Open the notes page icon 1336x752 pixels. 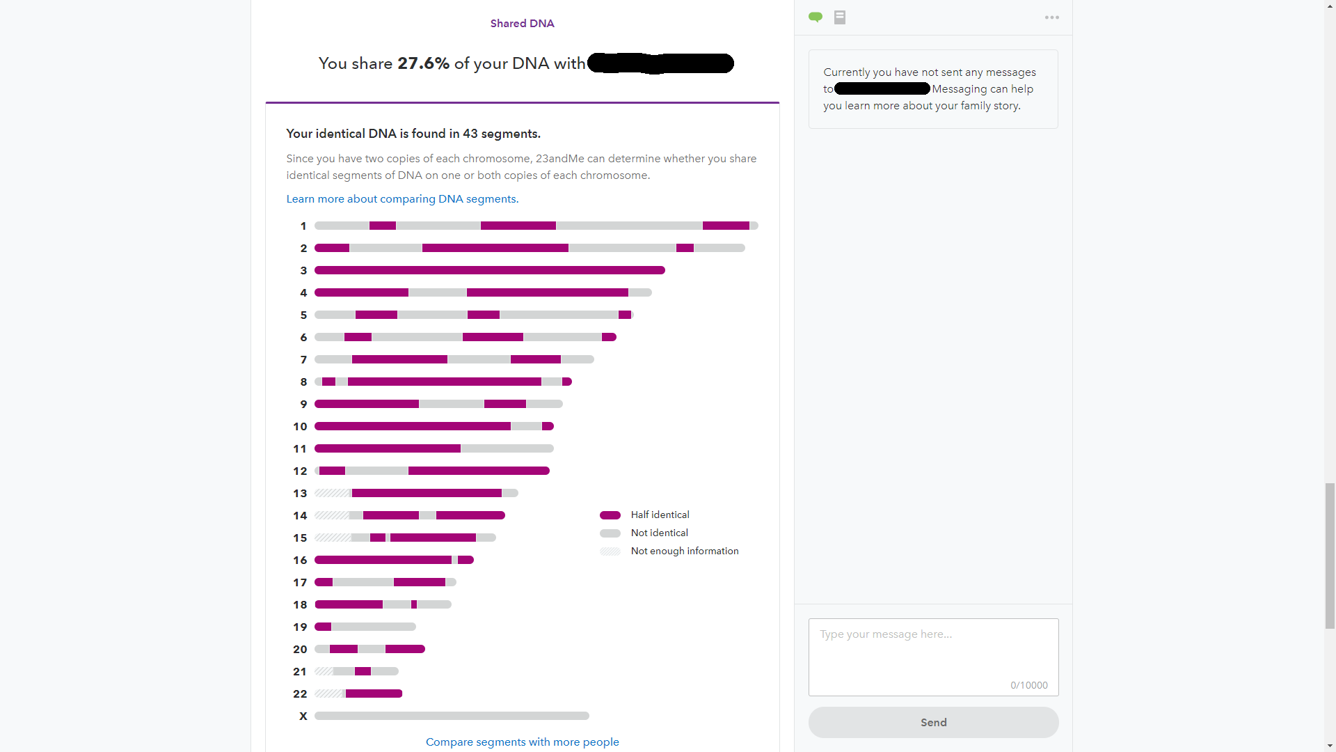click(840, 17)
